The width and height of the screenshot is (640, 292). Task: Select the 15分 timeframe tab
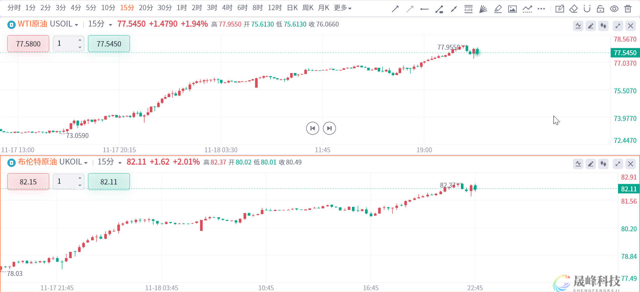pos(127,8)
